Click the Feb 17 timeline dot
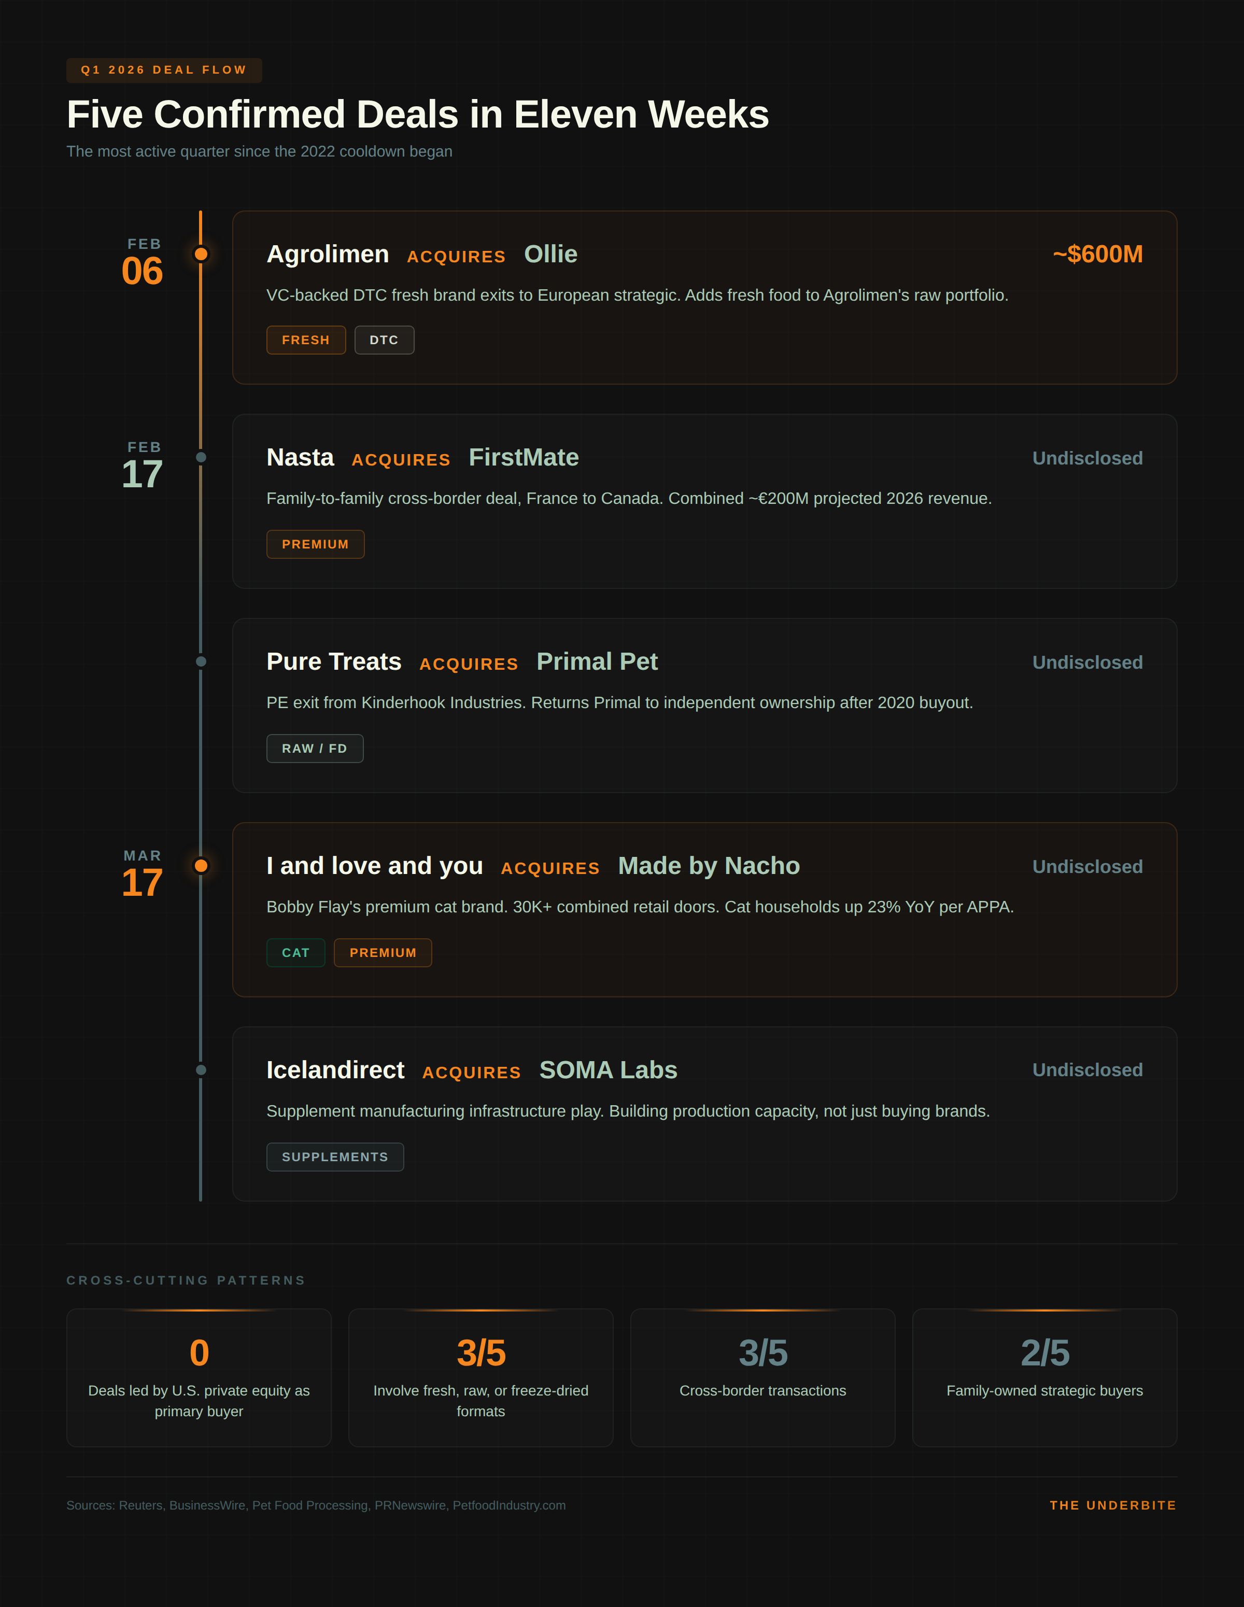The image size is (1244, 1607). point(201,458)
